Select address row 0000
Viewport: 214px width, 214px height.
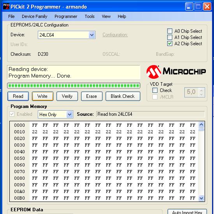click(19, 125)
